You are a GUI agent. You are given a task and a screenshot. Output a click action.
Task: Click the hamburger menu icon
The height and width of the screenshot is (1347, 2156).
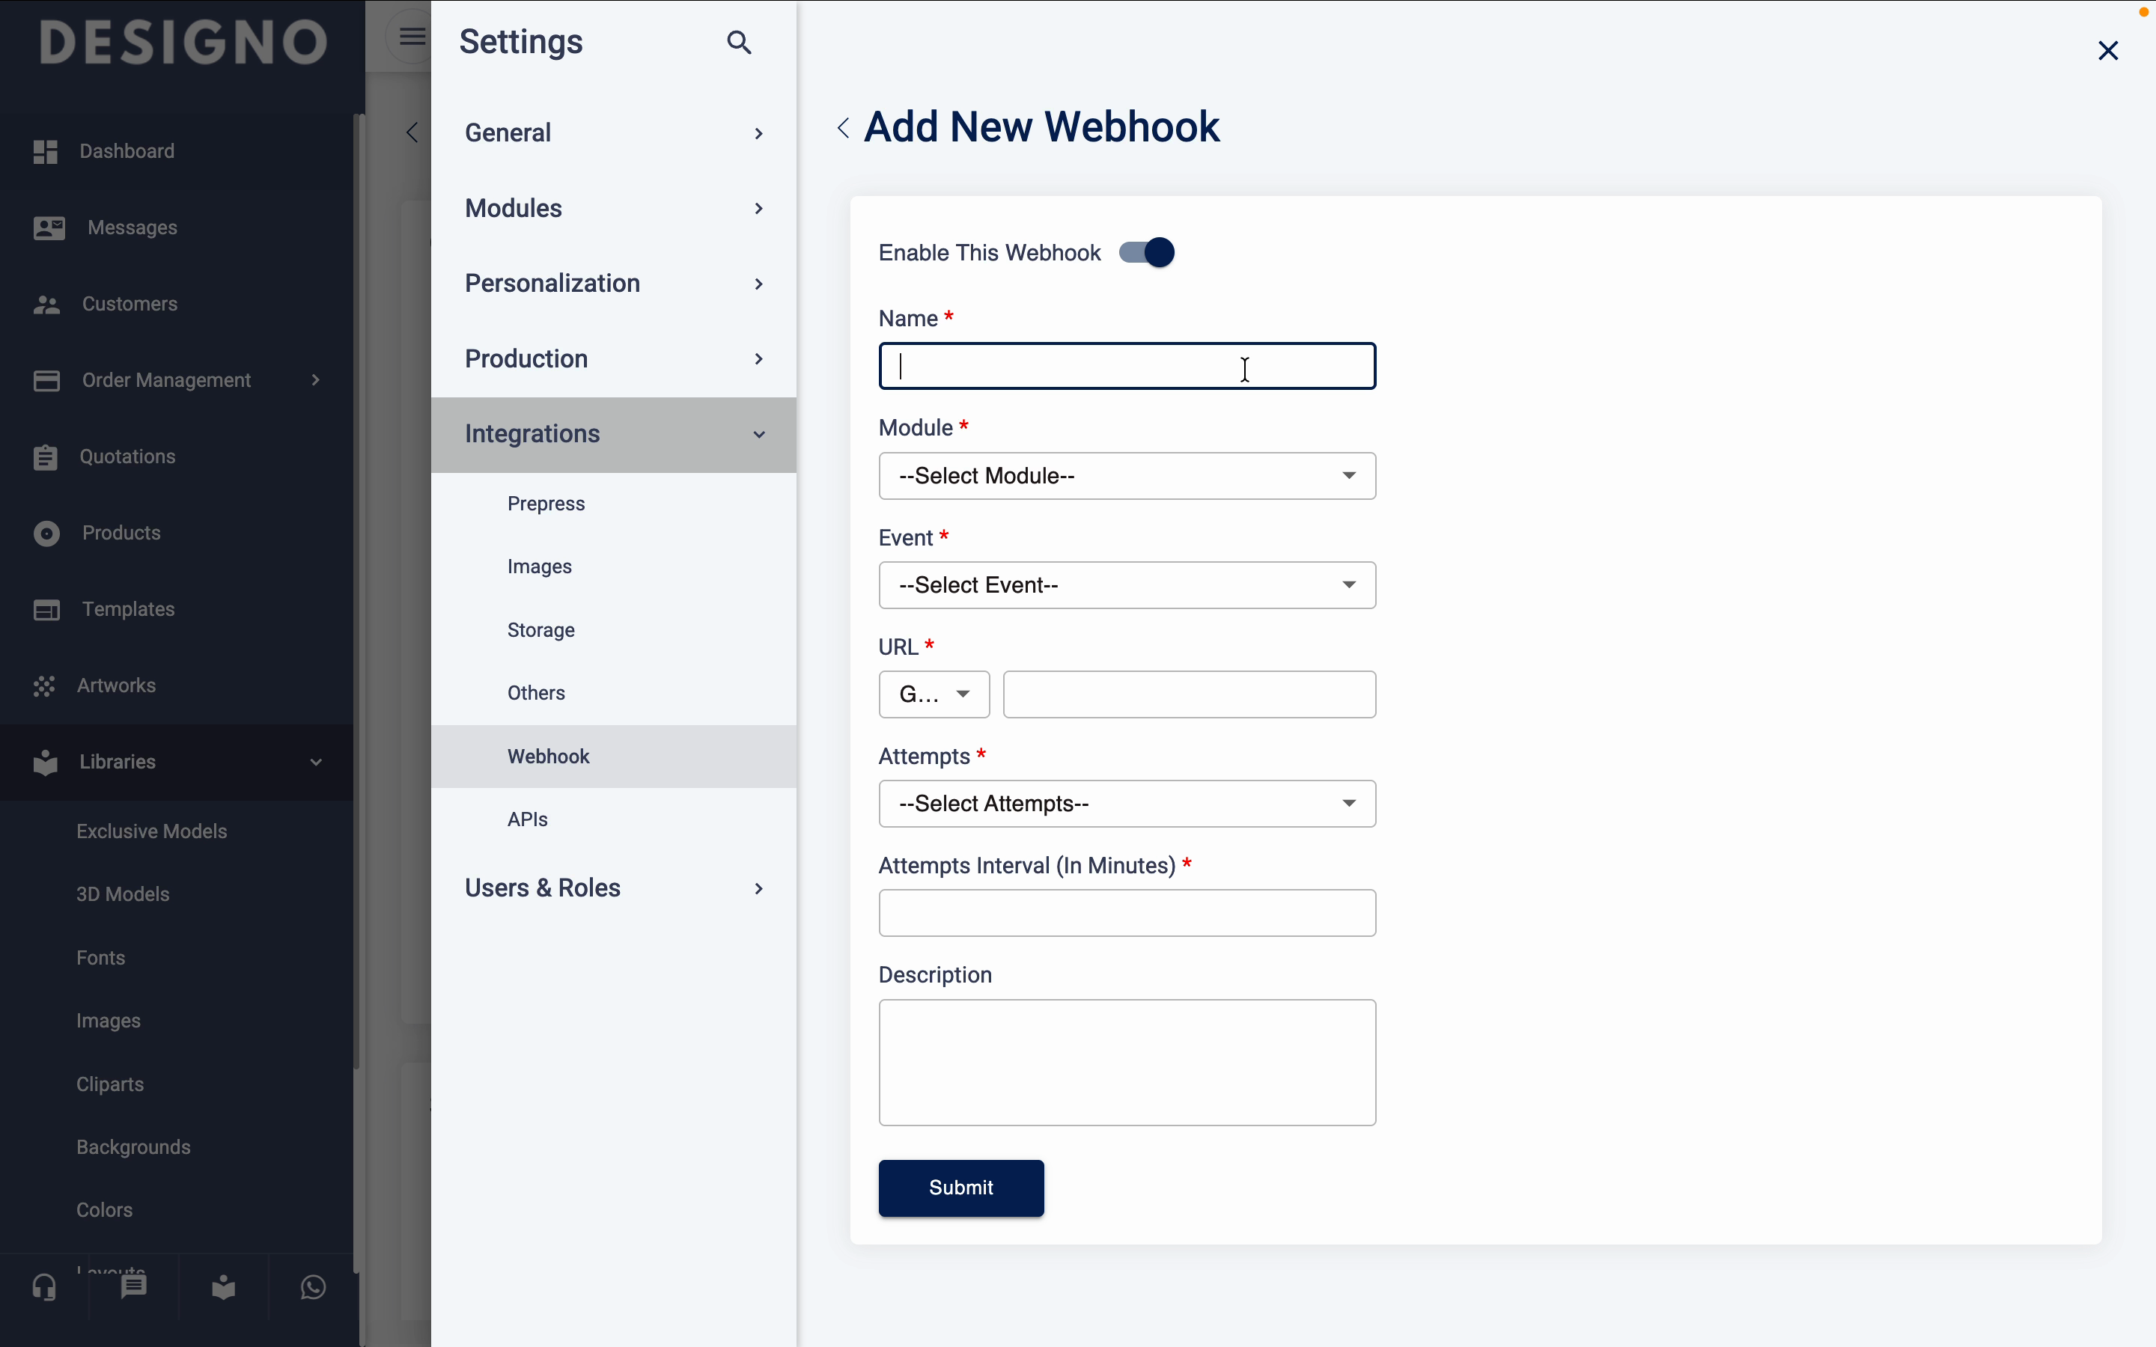(412, 37)
